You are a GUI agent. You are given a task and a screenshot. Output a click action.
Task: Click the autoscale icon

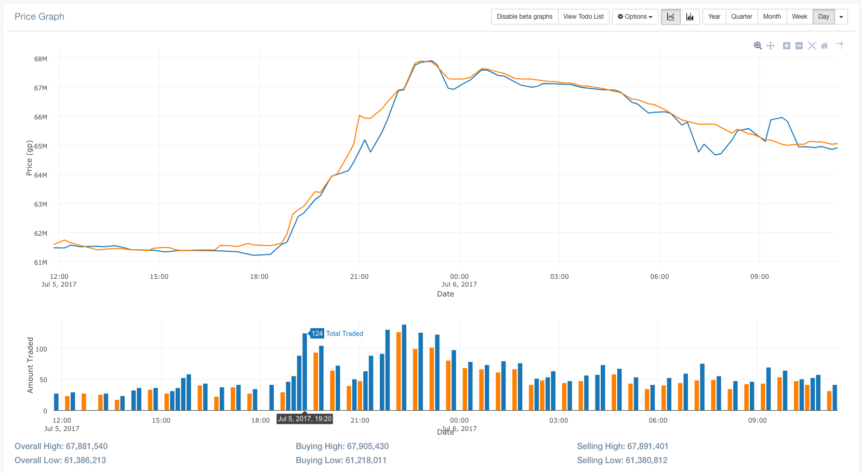[x=812, y=46]
